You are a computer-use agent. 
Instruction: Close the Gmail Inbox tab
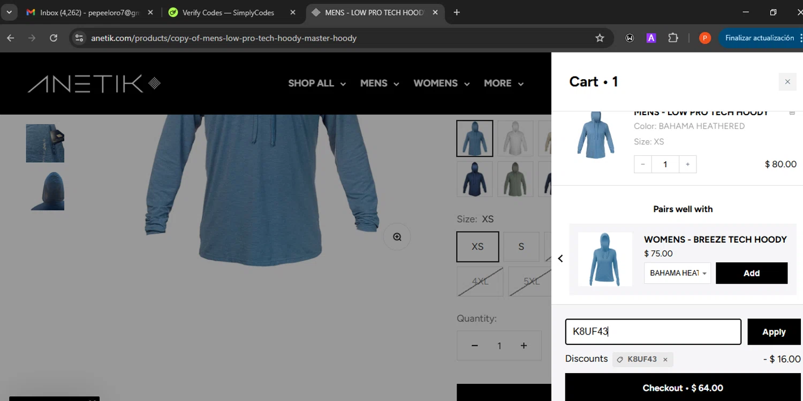[x=150, y=12]
